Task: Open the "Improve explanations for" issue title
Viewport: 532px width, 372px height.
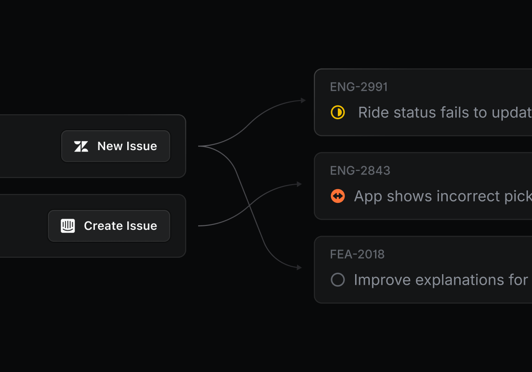Action: (x=441, y=280)
